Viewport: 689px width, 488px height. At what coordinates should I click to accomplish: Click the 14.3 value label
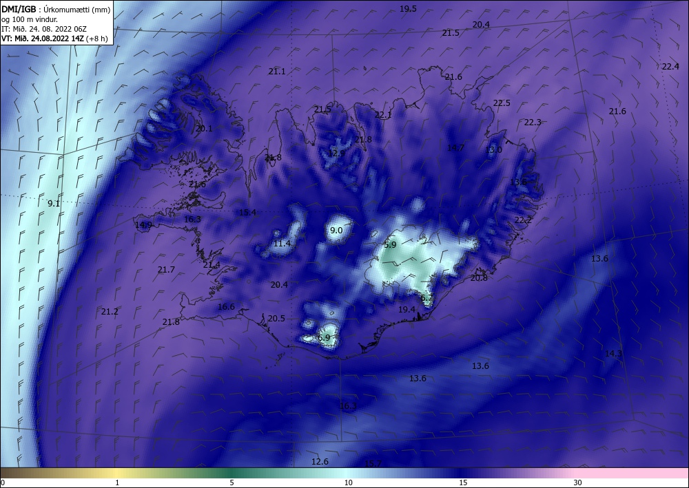tap(613, 353)
